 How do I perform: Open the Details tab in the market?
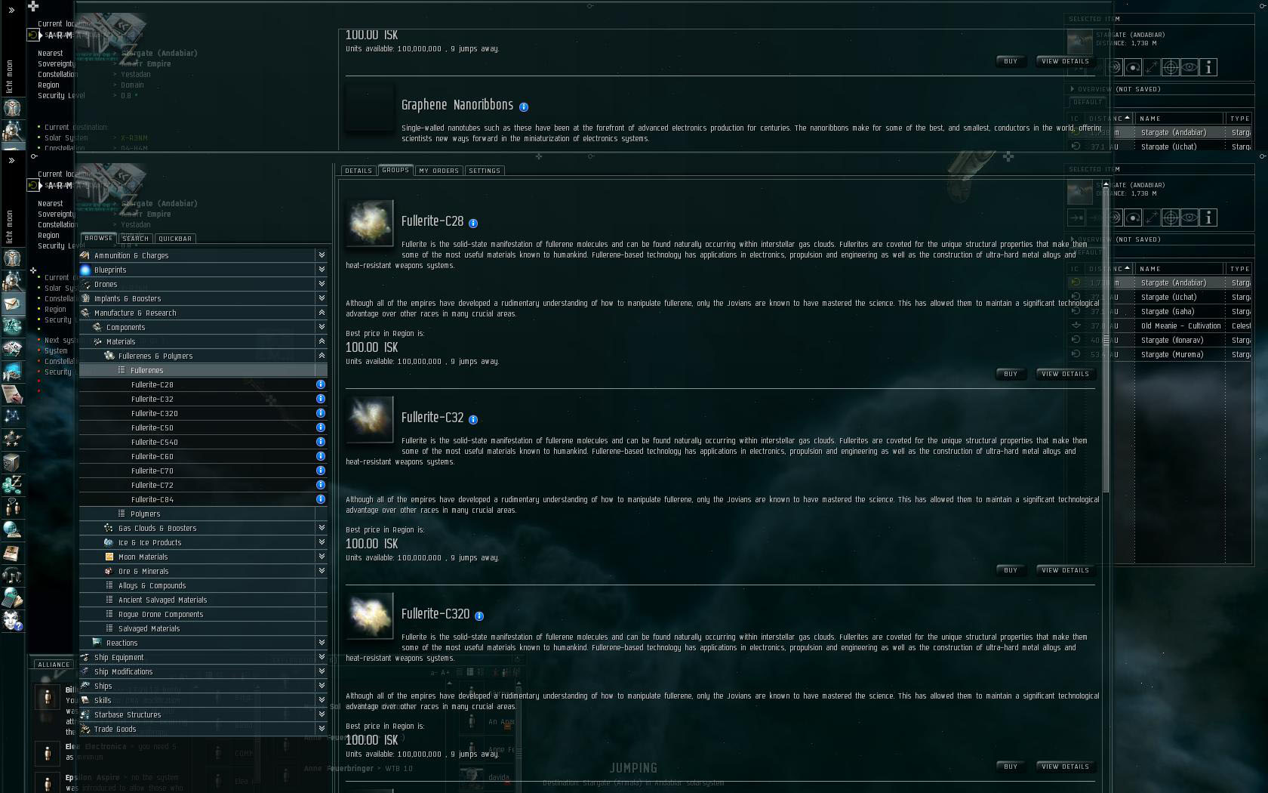(x=359, y=171)
